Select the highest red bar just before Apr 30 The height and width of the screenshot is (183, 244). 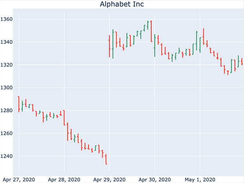pos(151,31)
